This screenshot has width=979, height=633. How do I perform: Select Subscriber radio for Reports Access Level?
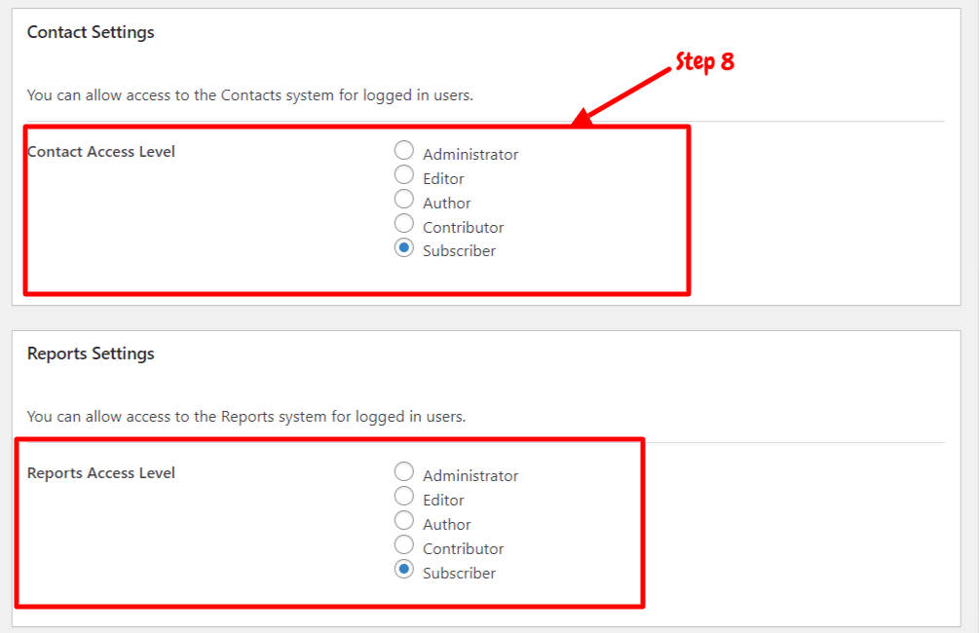[x=404, y=570]
